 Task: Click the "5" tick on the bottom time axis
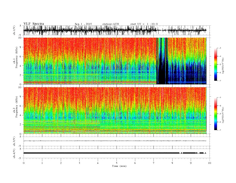[x=117, y=163]
